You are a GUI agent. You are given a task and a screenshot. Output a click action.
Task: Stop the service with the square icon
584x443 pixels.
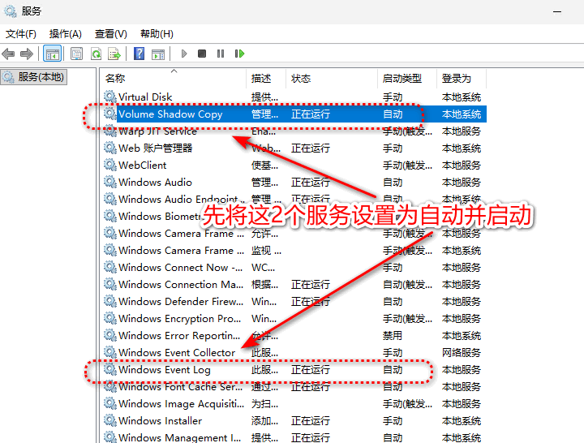[x=202, y=54]
